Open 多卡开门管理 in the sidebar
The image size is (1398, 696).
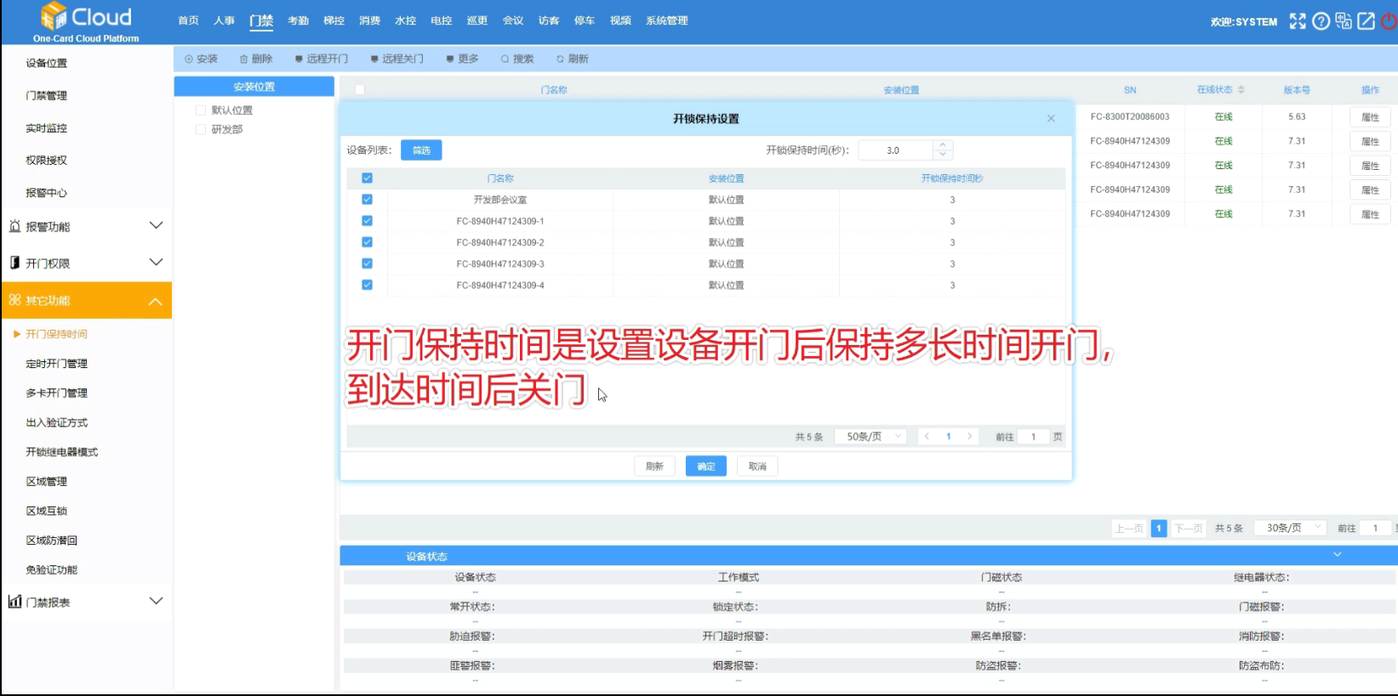56,393
